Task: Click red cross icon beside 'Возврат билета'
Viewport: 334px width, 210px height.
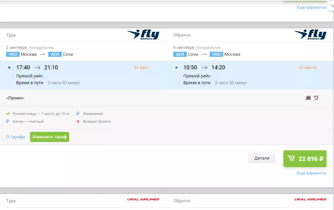Action: coord(78,121)
